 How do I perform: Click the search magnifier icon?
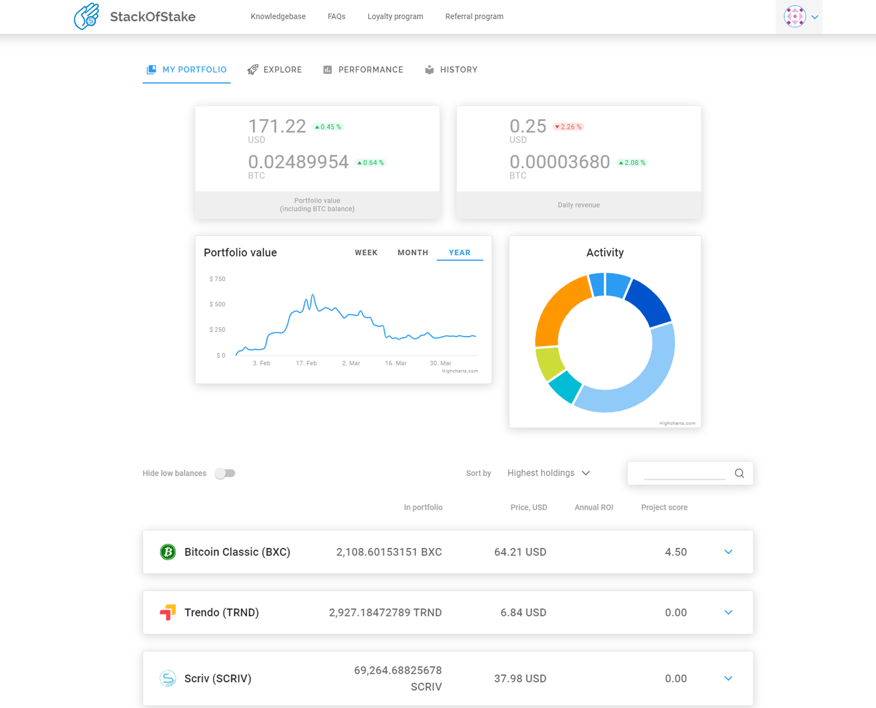click(739, 473)
